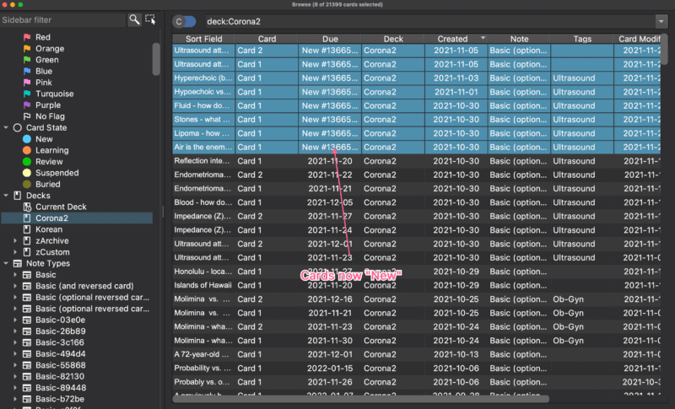675x409 pixels.
Task: Toggle the cards/notes mode switch
Action: pos(184,21)
